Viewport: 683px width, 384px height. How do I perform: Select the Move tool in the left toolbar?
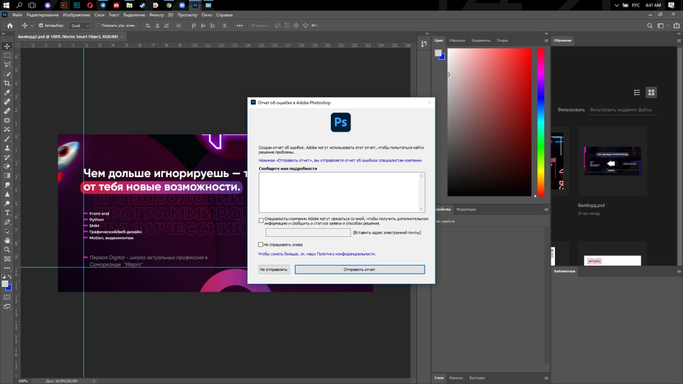(x=7, y=46)
